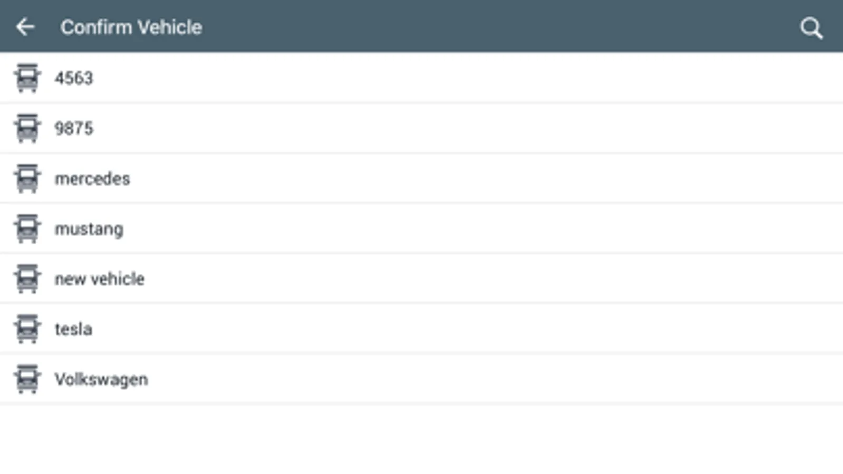Choose the new vehicle entry
Viewport: 843px width, 474px height.
[100, 279]
